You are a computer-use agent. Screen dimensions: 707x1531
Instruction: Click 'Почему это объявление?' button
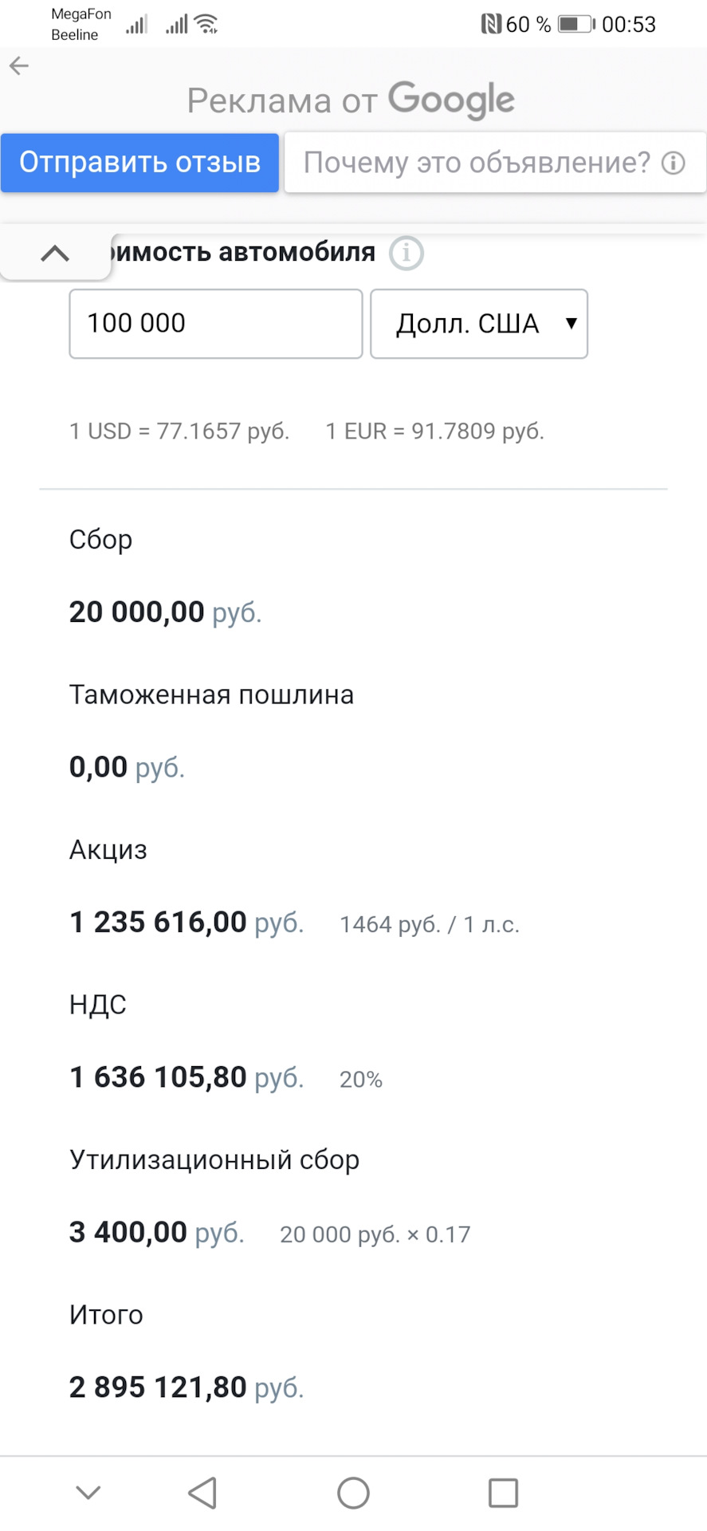tap(495, 163)
